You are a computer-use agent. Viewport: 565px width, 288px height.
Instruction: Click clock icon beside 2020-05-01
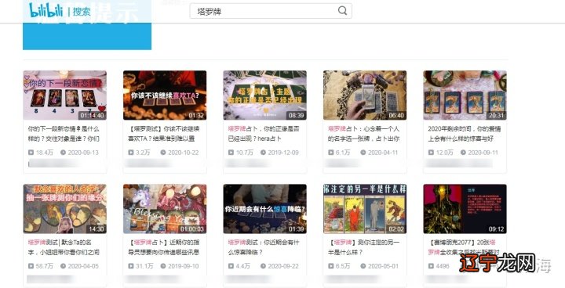pyautogui.click(x=363, y=266)
